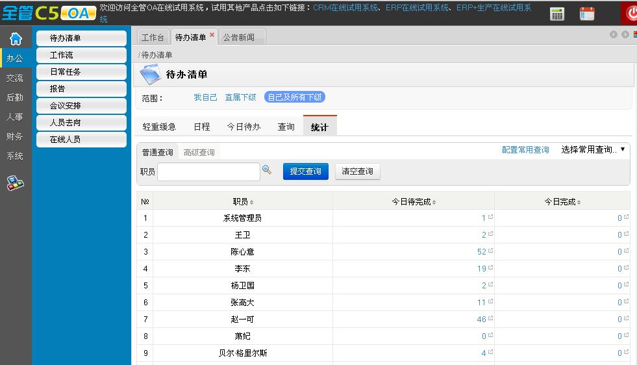Open popup icon beside 系统管理员's 今日完成 0
Viewport: 637px width, 365px height.
coord(627,217)
